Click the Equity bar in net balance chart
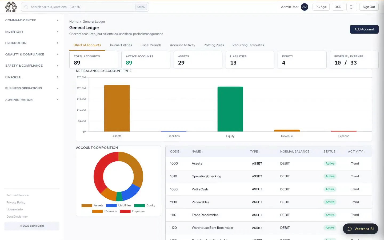This screenshot has height=240, width=384. click(x=230, y=109)
